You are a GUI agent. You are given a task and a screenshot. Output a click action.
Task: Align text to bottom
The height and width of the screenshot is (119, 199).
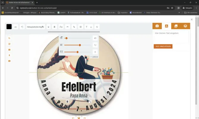91,27
